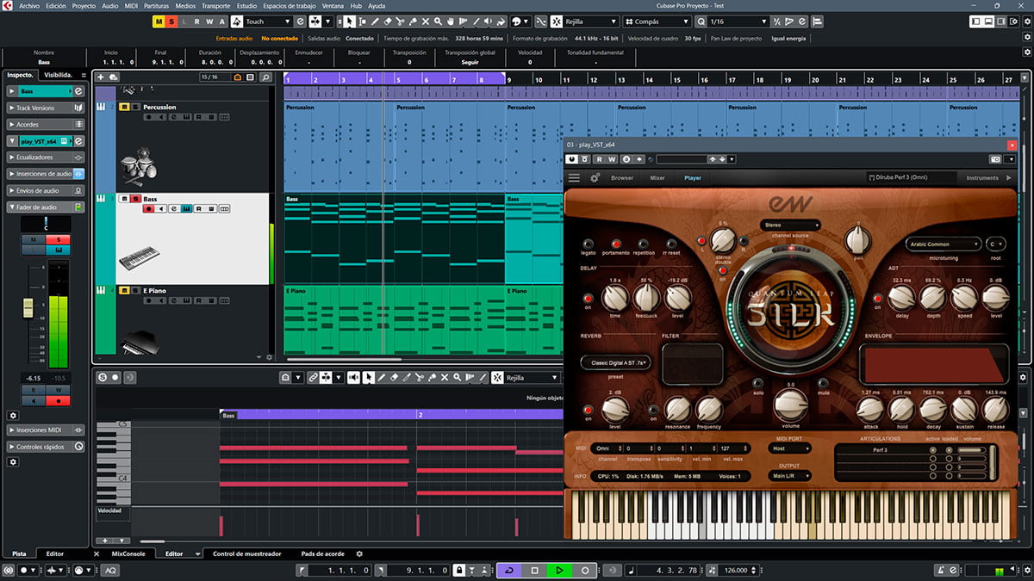Click the E Piano track picture thumbnail
This screenshot has width=1034, height=581.
click(140, 341)
